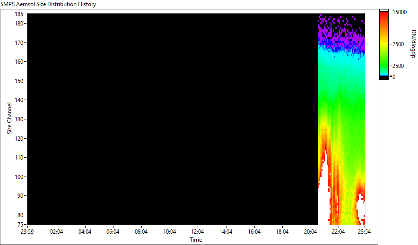Select the 15000 color scale label
Screen dimensions: 418x245
tap(400, 12)
